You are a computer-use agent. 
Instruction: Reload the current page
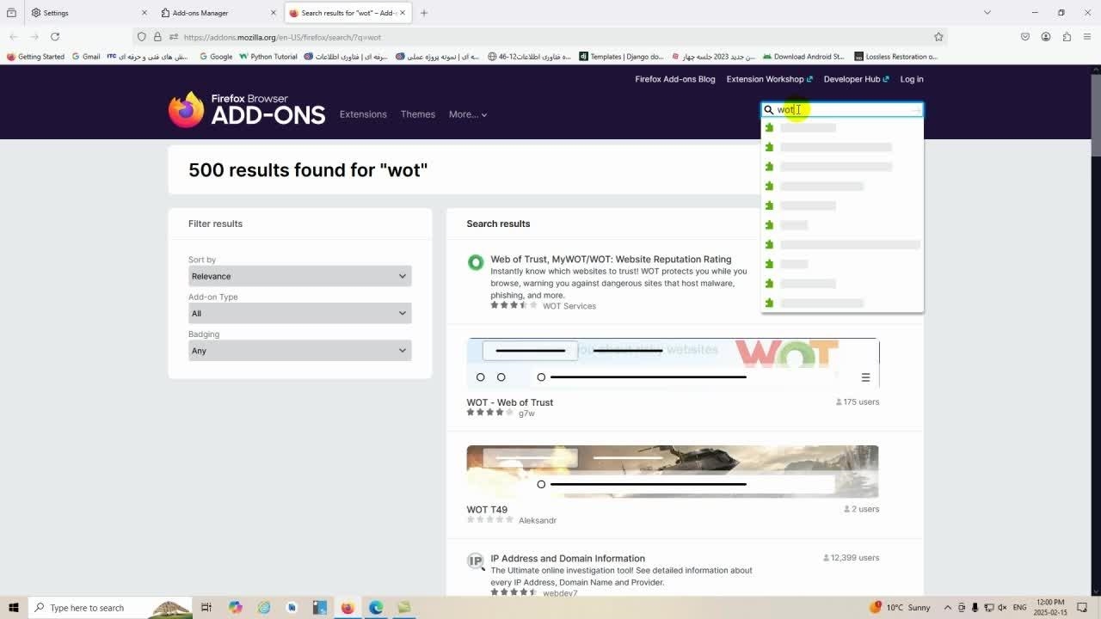click(55, 37)
